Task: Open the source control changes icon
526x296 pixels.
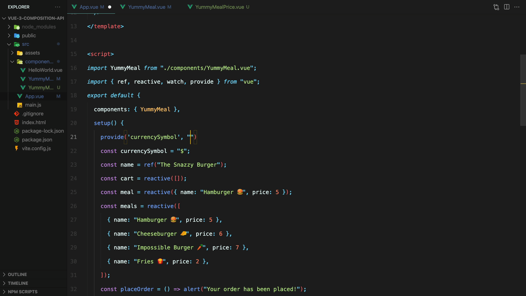Action: coord(496,7)
